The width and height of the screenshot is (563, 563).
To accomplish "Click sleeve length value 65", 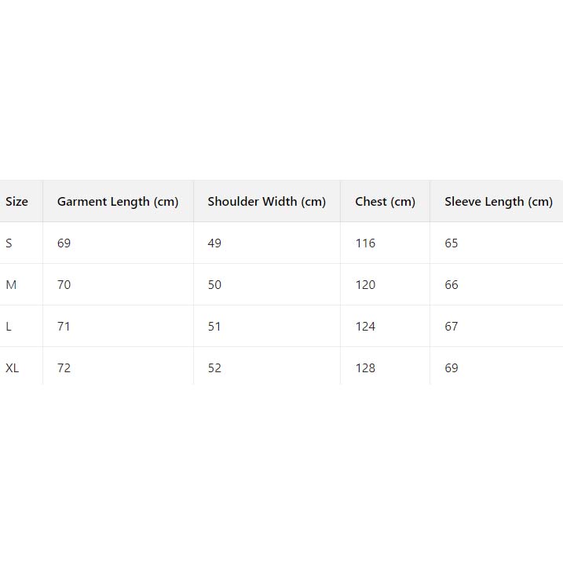I will (451, 243).
